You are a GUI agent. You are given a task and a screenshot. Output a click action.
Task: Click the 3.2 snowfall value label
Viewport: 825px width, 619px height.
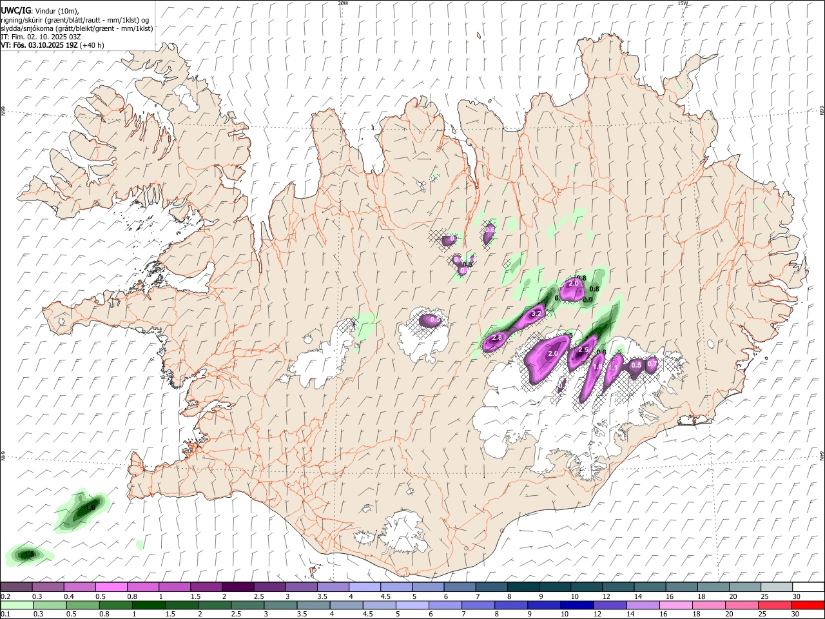click(536, 314)
